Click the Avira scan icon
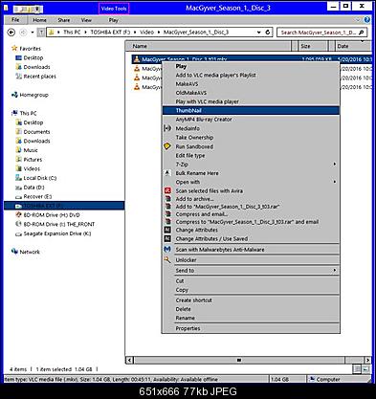376x399 pixels. click(x=167, y=190)
